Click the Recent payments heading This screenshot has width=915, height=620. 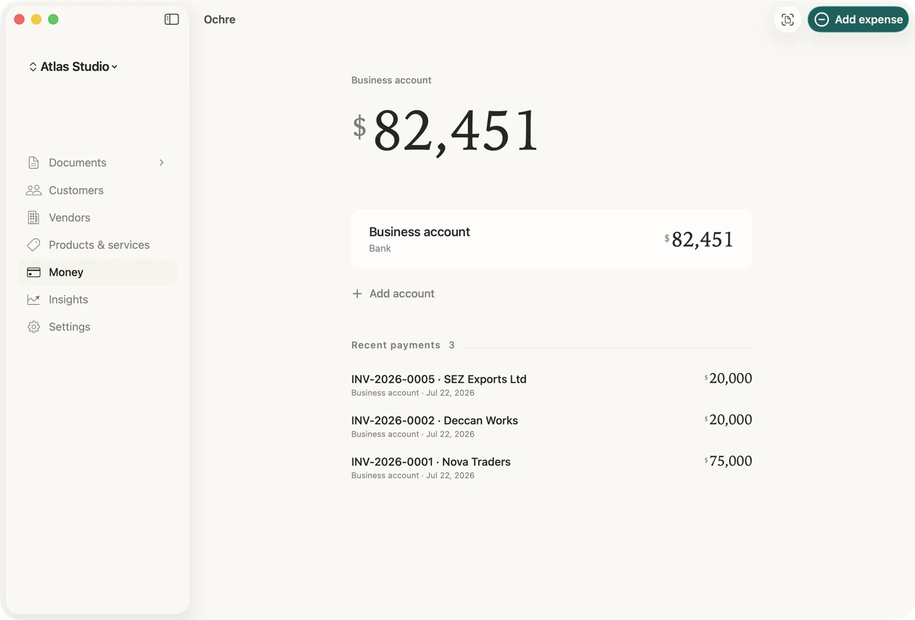(396, 345)
